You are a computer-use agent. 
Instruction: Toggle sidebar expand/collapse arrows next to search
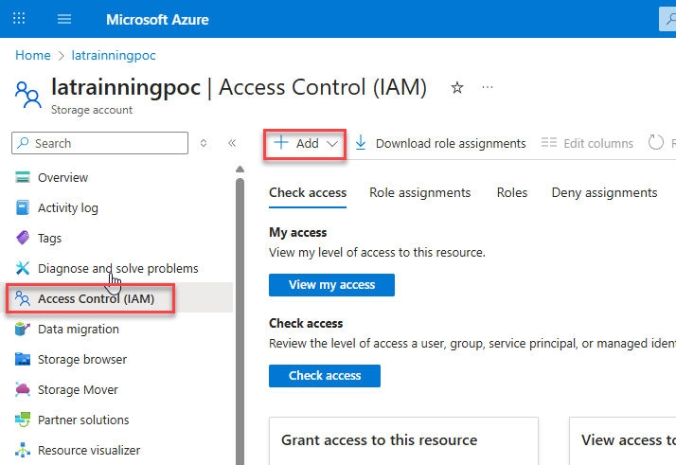pos(203,143)
